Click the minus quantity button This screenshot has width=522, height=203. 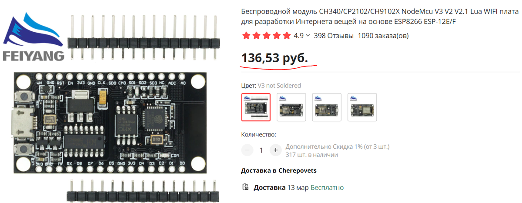click(x=247, y=150)
